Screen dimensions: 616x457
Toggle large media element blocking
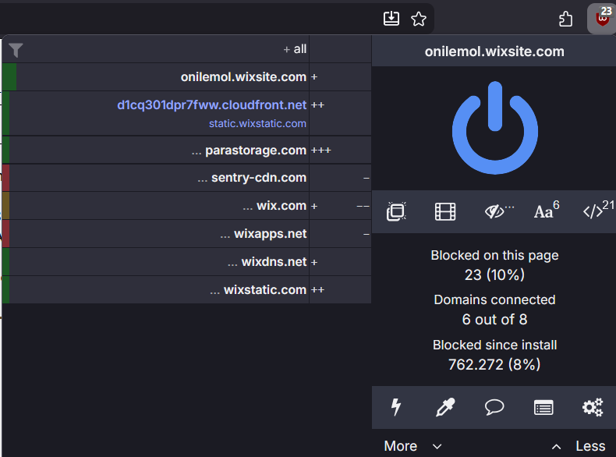point(445,211)
